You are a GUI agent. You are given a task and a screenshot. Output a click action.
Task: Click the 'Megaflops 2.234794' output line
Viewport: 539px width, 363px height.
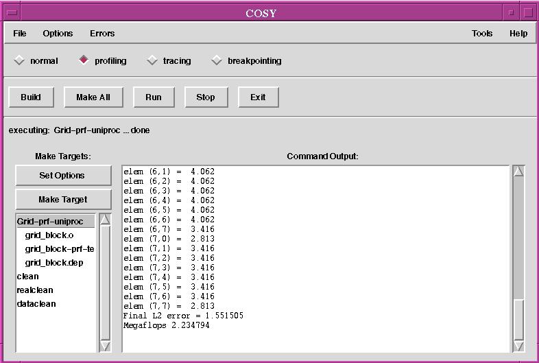pos(167,325)
